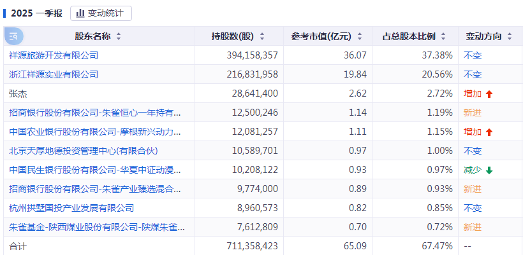
Task: Click share ratio 1.00%
Action: [x=441, y=151]
